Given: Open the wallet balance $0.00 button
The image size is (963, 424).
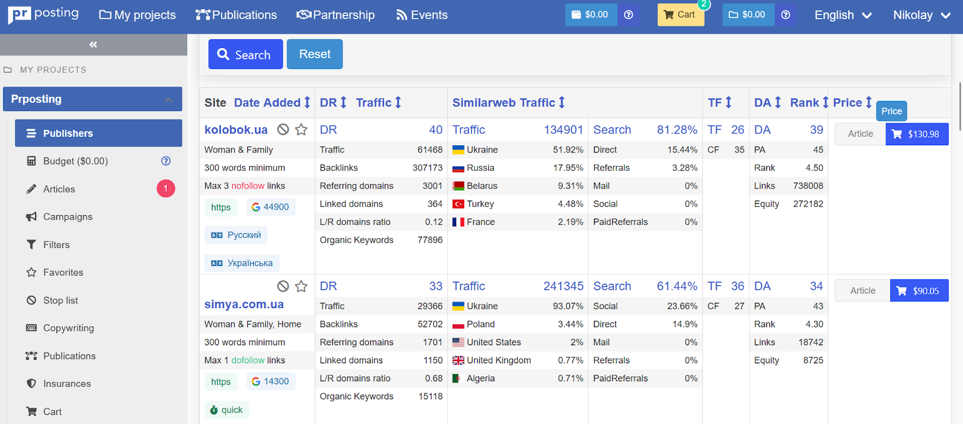Looking at the screenshot, I should click(591, 14).
